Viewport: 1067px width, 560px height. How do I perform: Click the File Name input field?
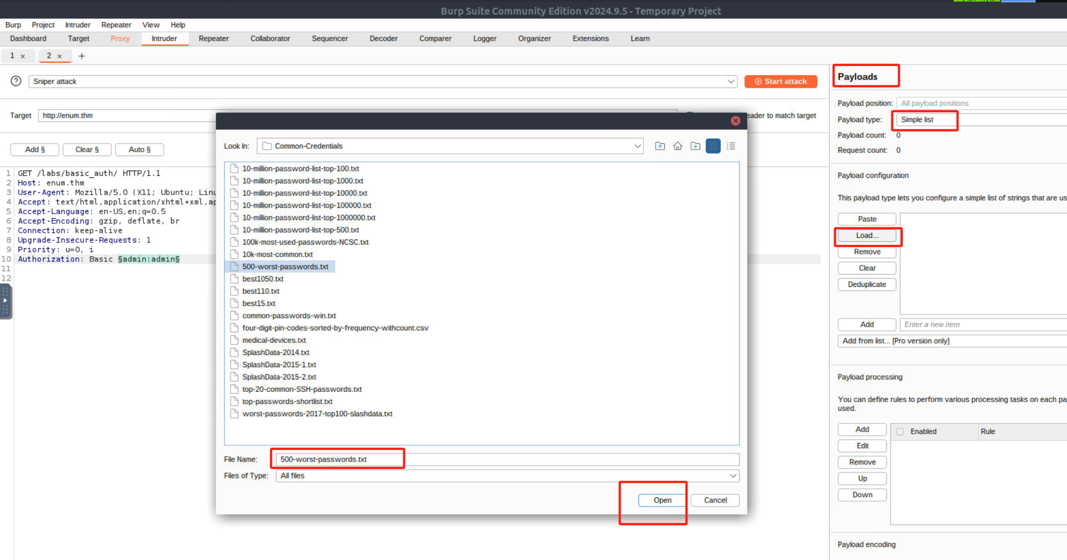point(506,459)
